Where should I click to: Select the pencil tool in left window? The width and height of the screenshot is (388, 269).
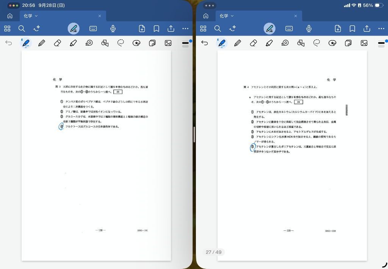click(x=42, y=43)
